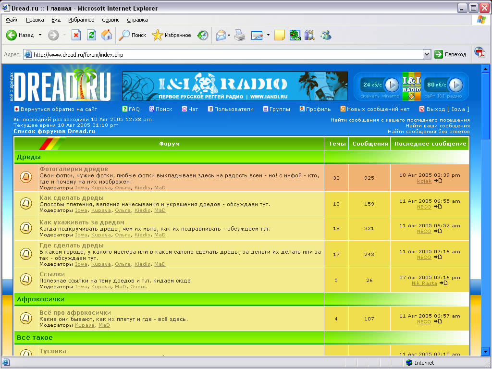Viewport: 492px width, 369px height.
Task: Click Найти ваши сообщения link
Action: tap(437, 125)
